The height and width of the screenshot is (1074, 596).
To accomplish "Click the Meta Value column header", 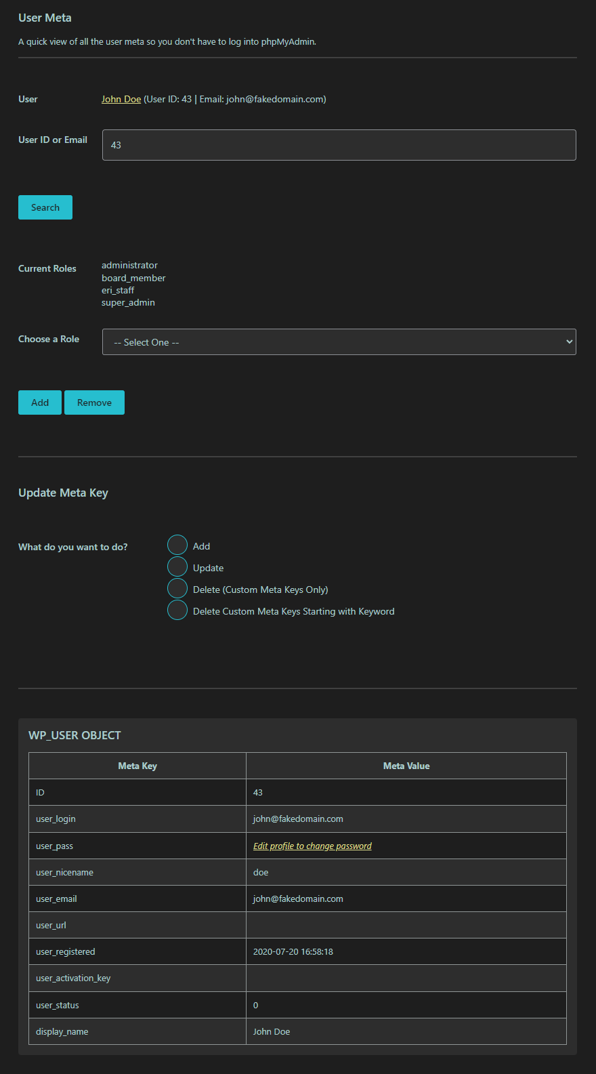I will click(406, 766).
